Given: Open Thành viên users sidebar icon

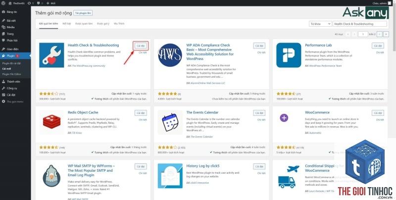Looking at the screenshot, I should [x=3, y=82].
